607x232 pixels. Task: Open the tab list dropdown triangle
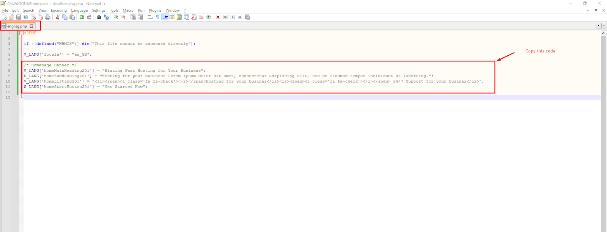(x=596, y=10)
